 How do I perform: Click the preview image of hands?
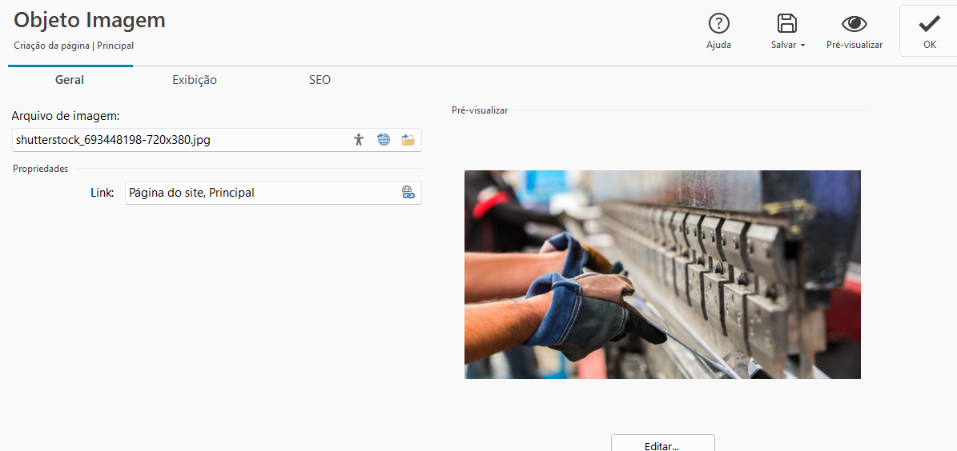coord(662,274)
